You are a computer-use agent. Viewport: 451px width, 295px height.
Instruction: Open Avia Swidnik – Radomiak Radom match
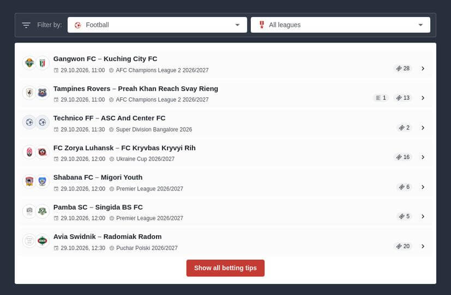(x=226, y=242)
